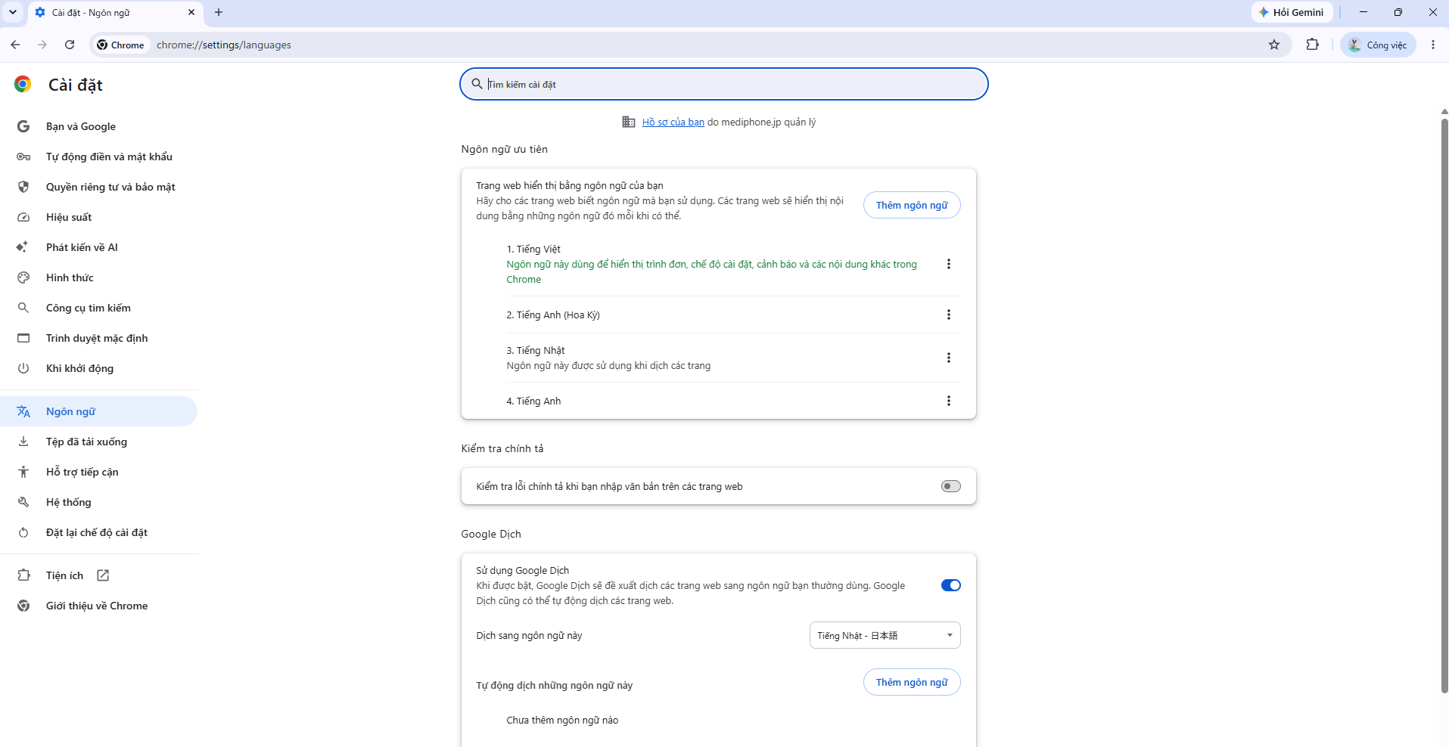
Task: Open more options for 4. Tiếng Anh
Action: pyautogui.click(x=948, y=401)
